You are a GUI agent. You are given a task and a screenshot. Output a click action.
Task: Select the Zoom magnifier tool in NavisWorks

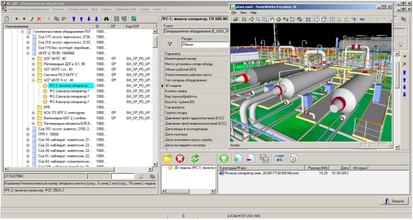pyautogui.click(x=258, y=19)
